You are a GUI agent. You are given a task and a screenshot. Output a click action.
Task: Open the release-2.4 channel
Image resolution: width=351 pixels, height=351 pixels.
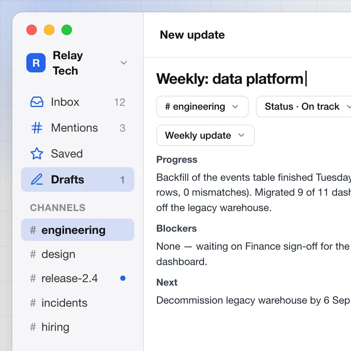pyautogui.click(x=78, y=278)
